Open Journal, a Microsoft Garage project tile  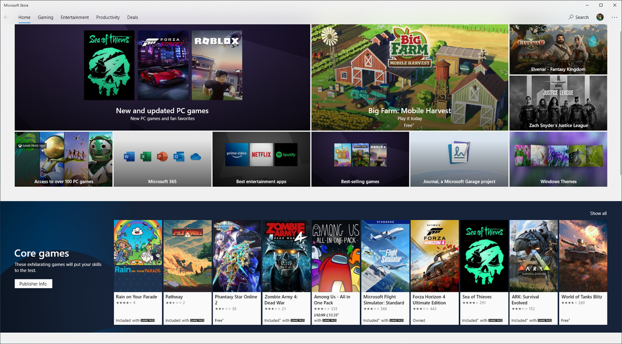pyautogui.click(x=459, y=159)
